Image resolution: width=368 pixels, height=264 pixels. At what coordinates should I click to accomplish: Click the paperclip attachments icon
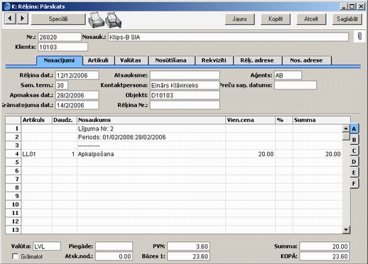359,37
